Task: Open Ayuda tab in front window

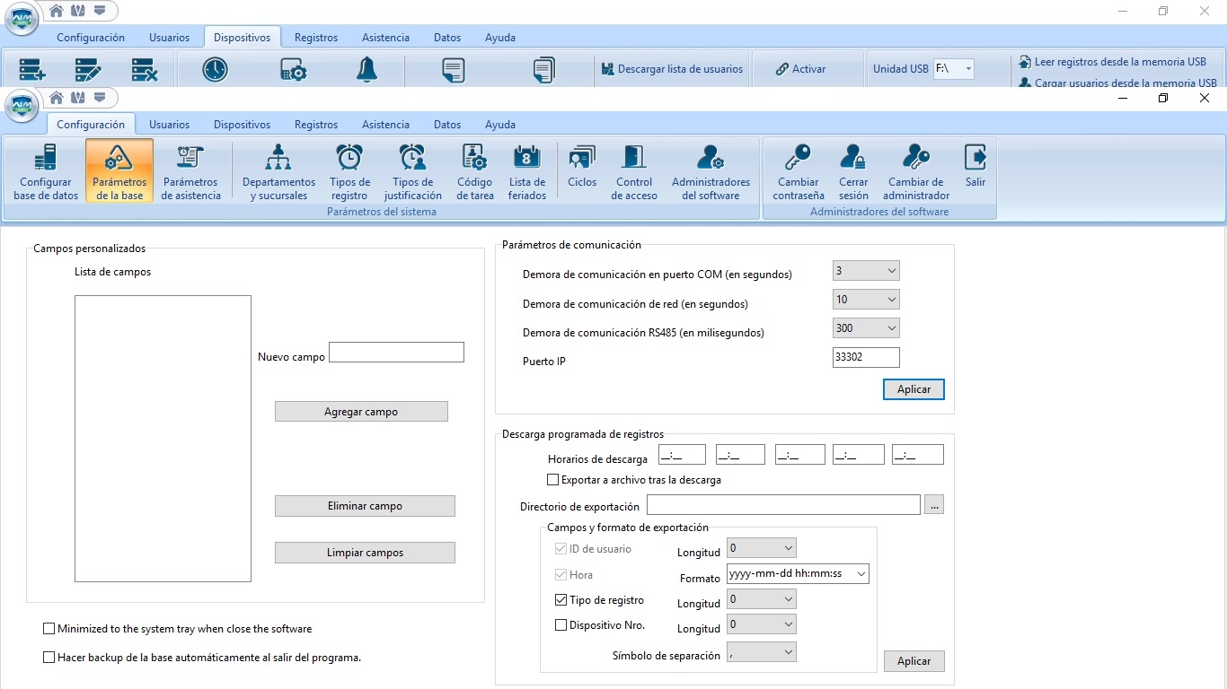Action: (x=500, y=125)
